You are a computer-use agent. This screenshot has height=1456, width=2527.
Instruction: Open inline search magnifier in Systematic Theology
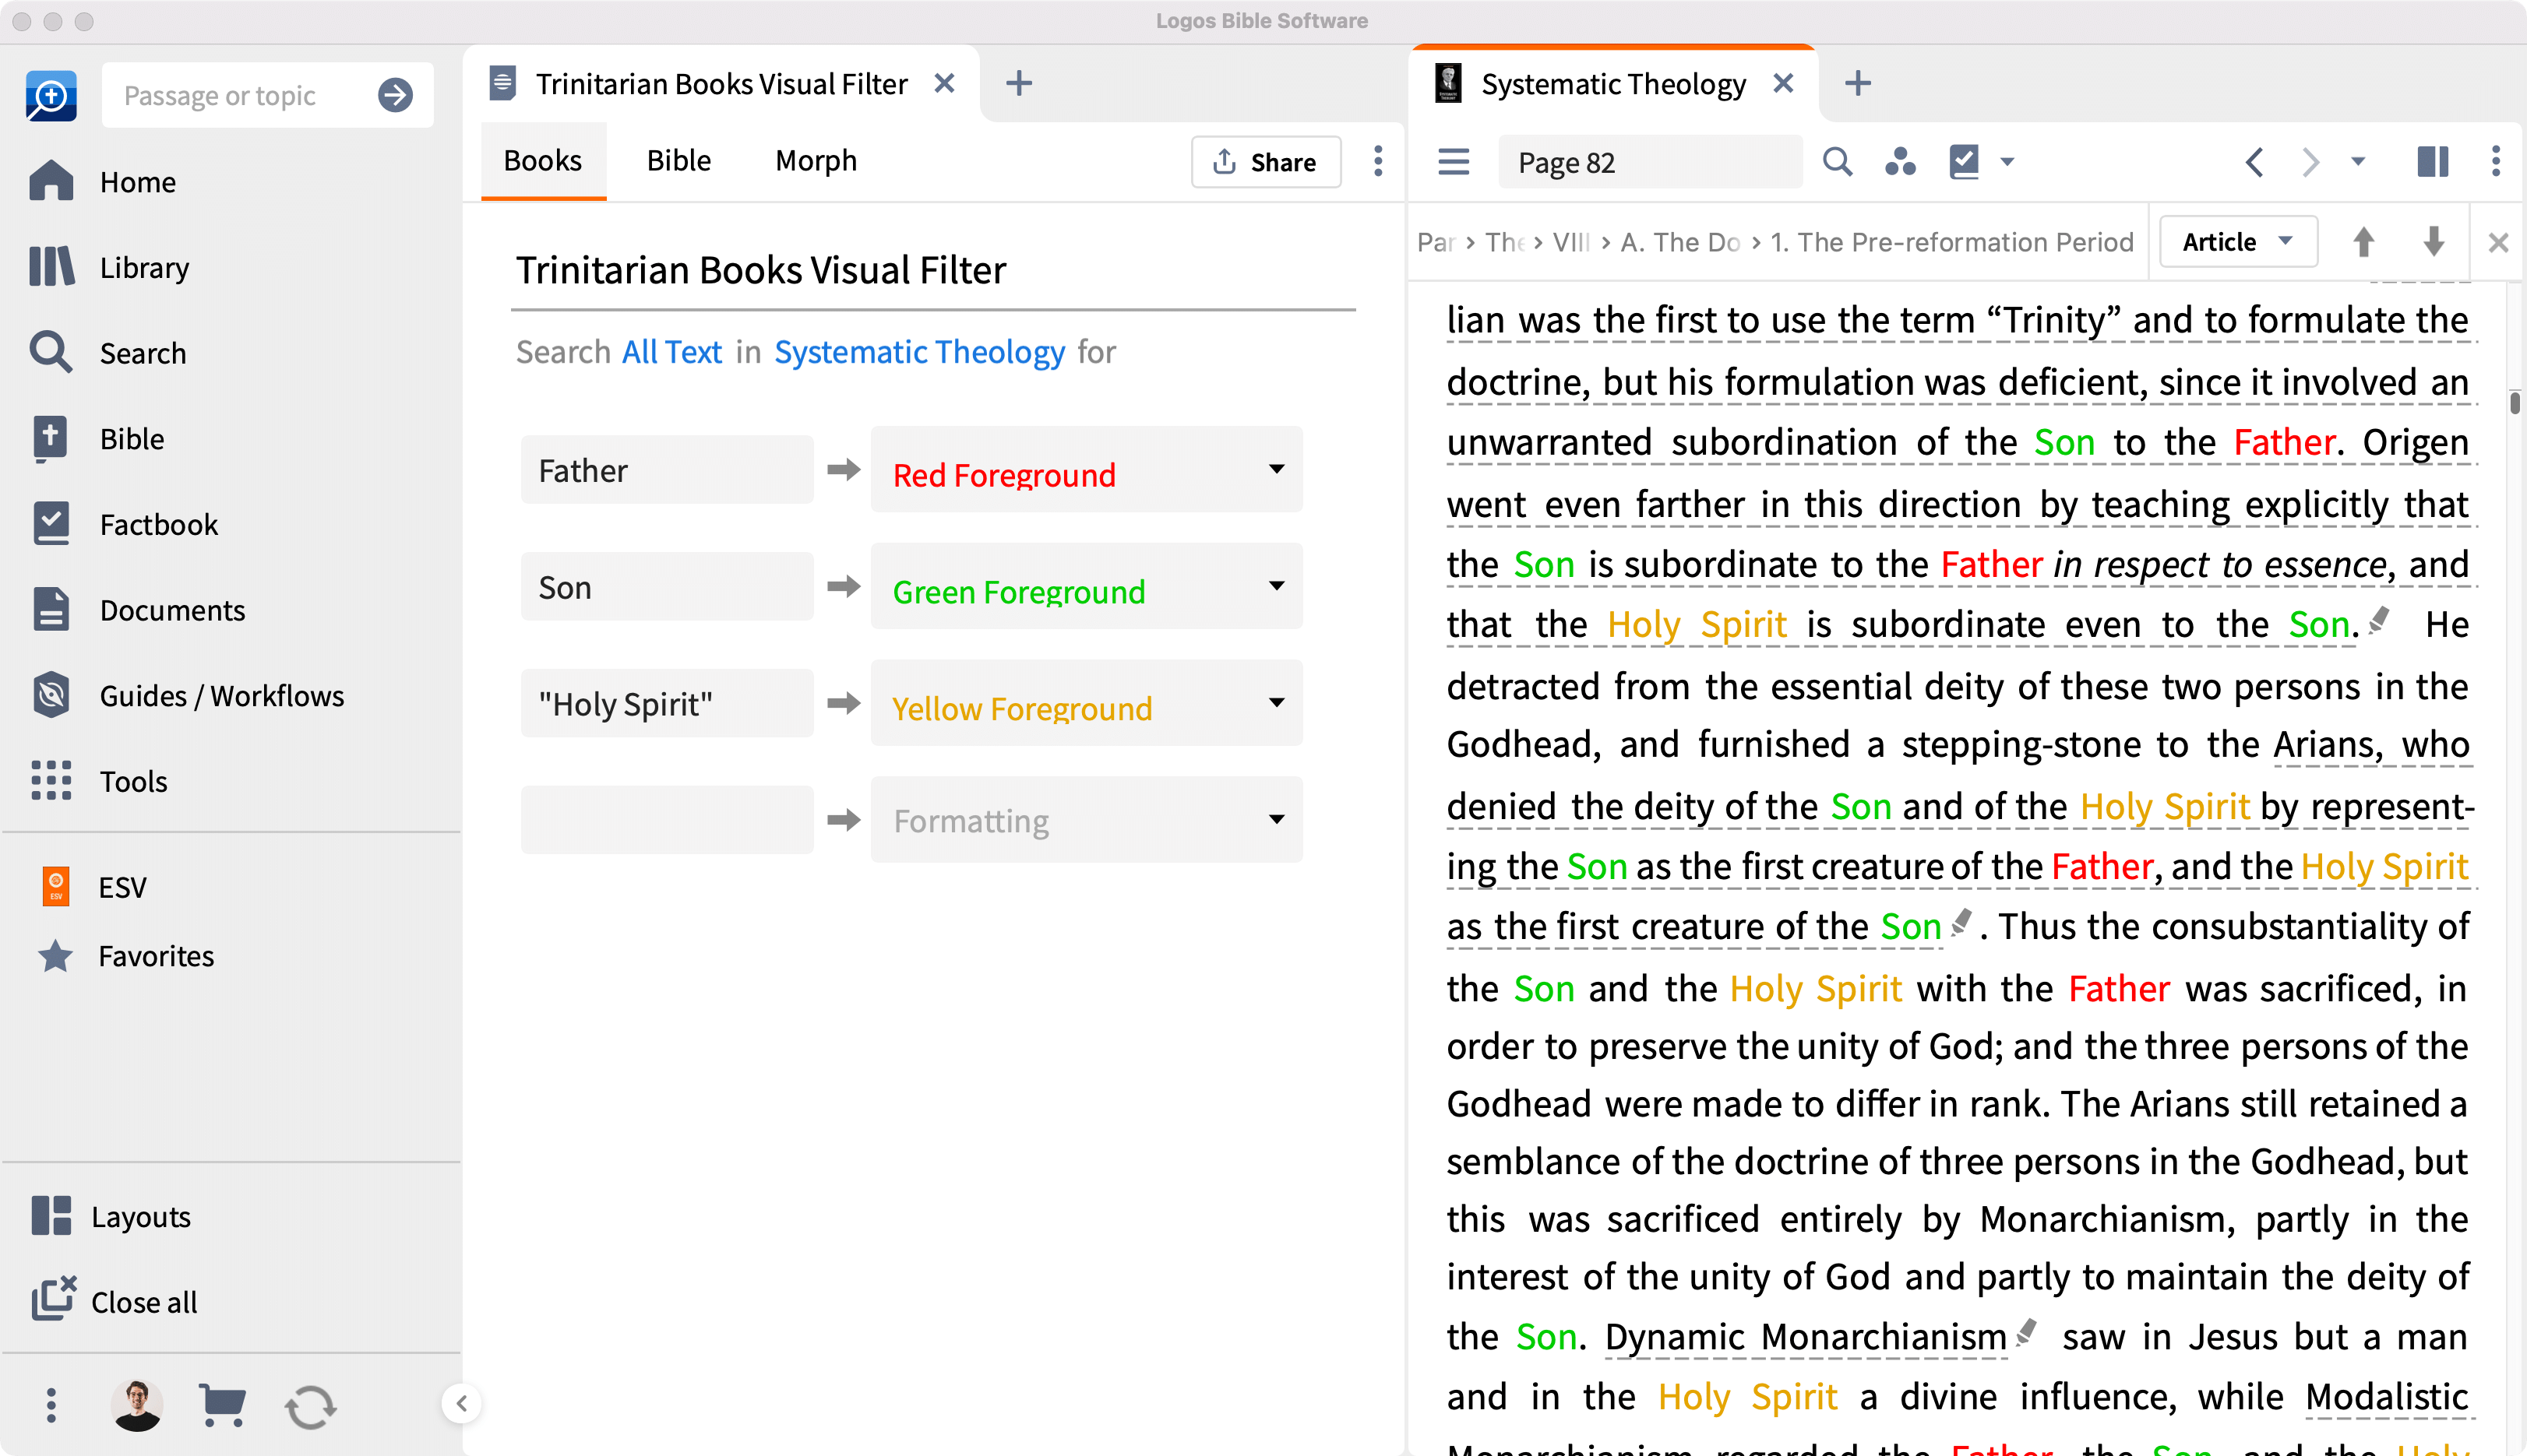[1837, 161]
